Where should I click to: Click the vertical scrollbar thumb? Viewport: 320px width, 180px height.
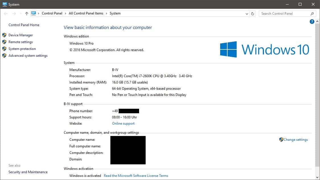pyautogui.click(x=317, y=95)
